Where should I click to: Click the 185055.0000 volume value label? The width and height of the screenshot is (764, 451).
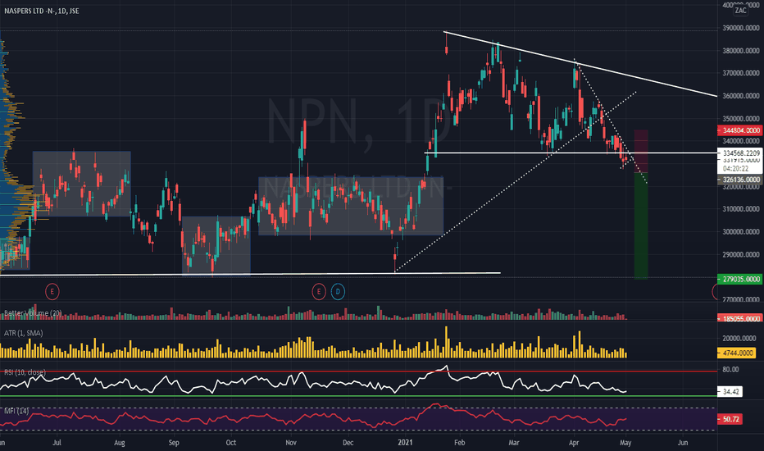pos(740,318)
